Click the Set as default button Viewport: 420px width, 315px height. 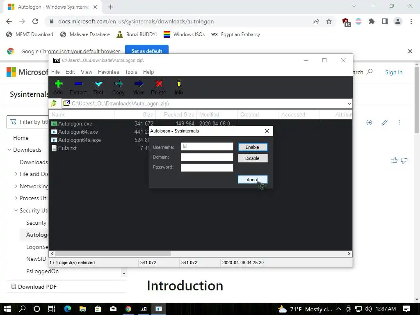coord(147,50)
